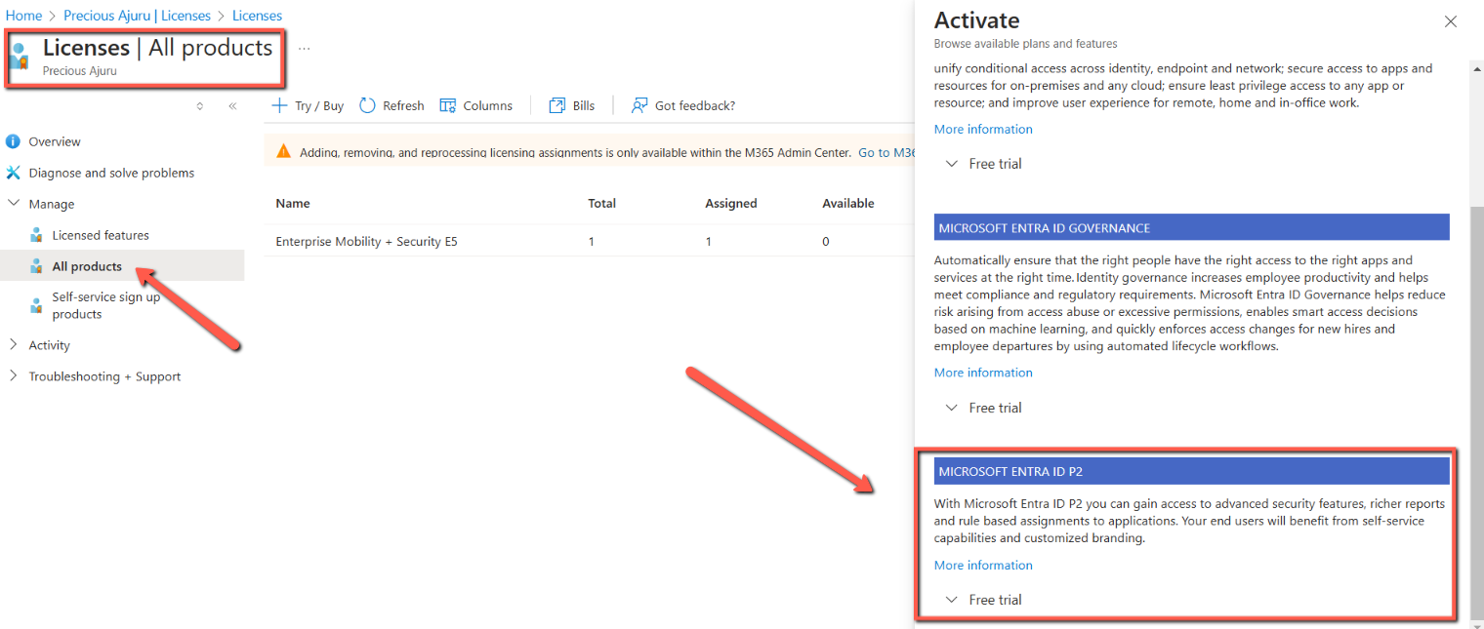Click the feedback person icon
This screenshot has width=1484, height=629.
tap(639, 105)
